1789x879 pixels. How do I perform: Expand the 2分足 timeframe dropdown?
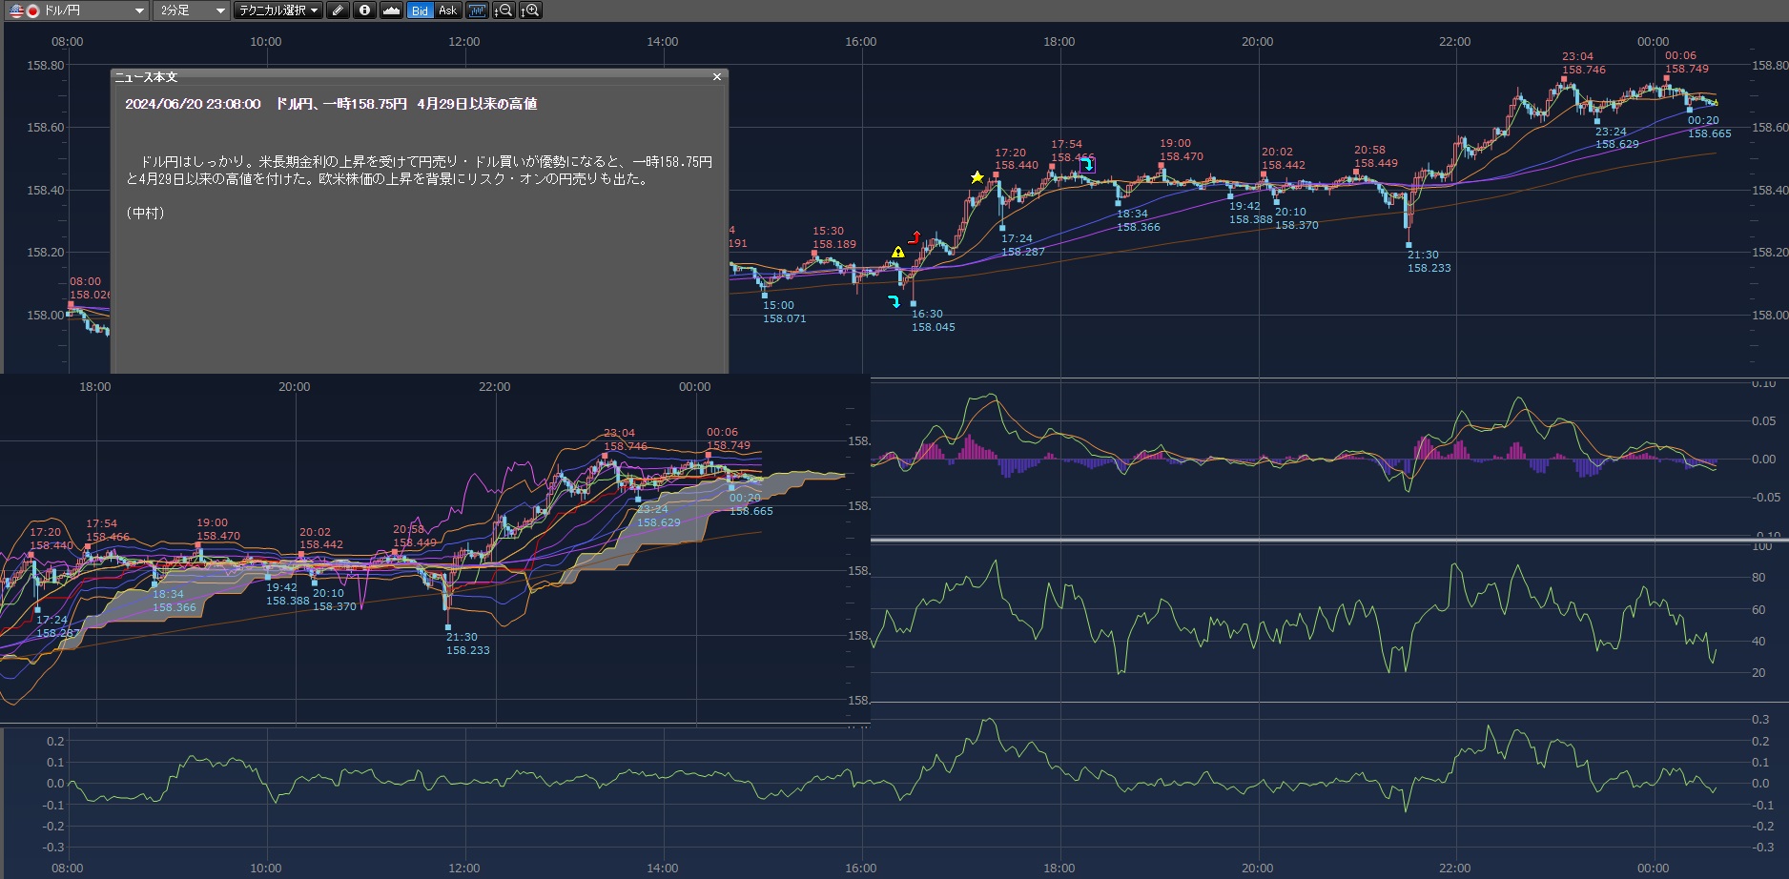point(192,10)
